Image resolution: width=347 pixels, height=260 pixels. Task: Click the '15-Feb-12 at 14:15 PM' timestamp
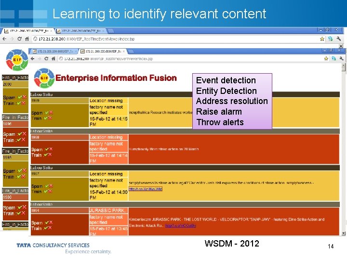click(x=108, y=122)
